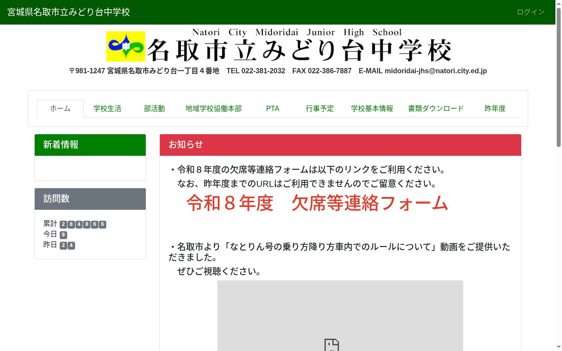
Task: Click the Natori City Midoridai Junior High School text
Action: coord(297,32)
